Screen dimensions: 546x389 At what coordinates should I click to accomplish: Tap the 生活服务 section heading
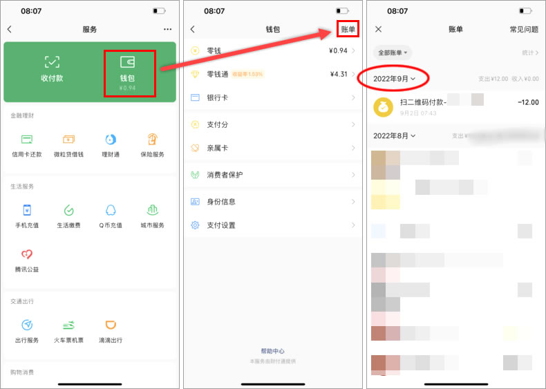[x=22, y=187]
